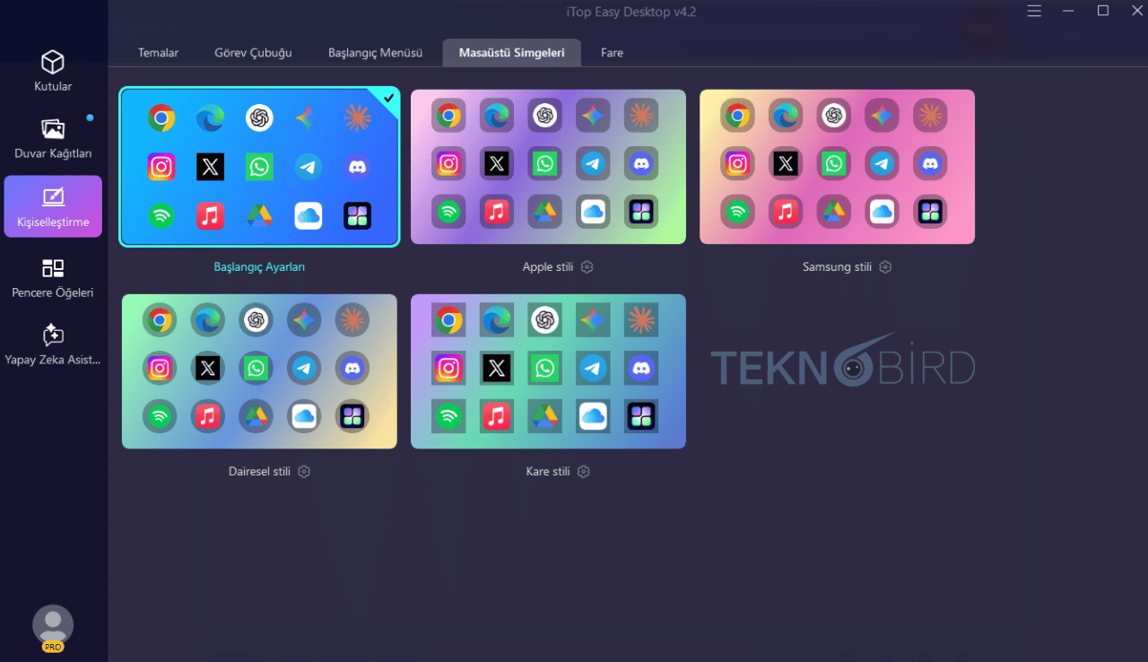Choose the Dairesel stili icon style card

(x=259, y=371)
